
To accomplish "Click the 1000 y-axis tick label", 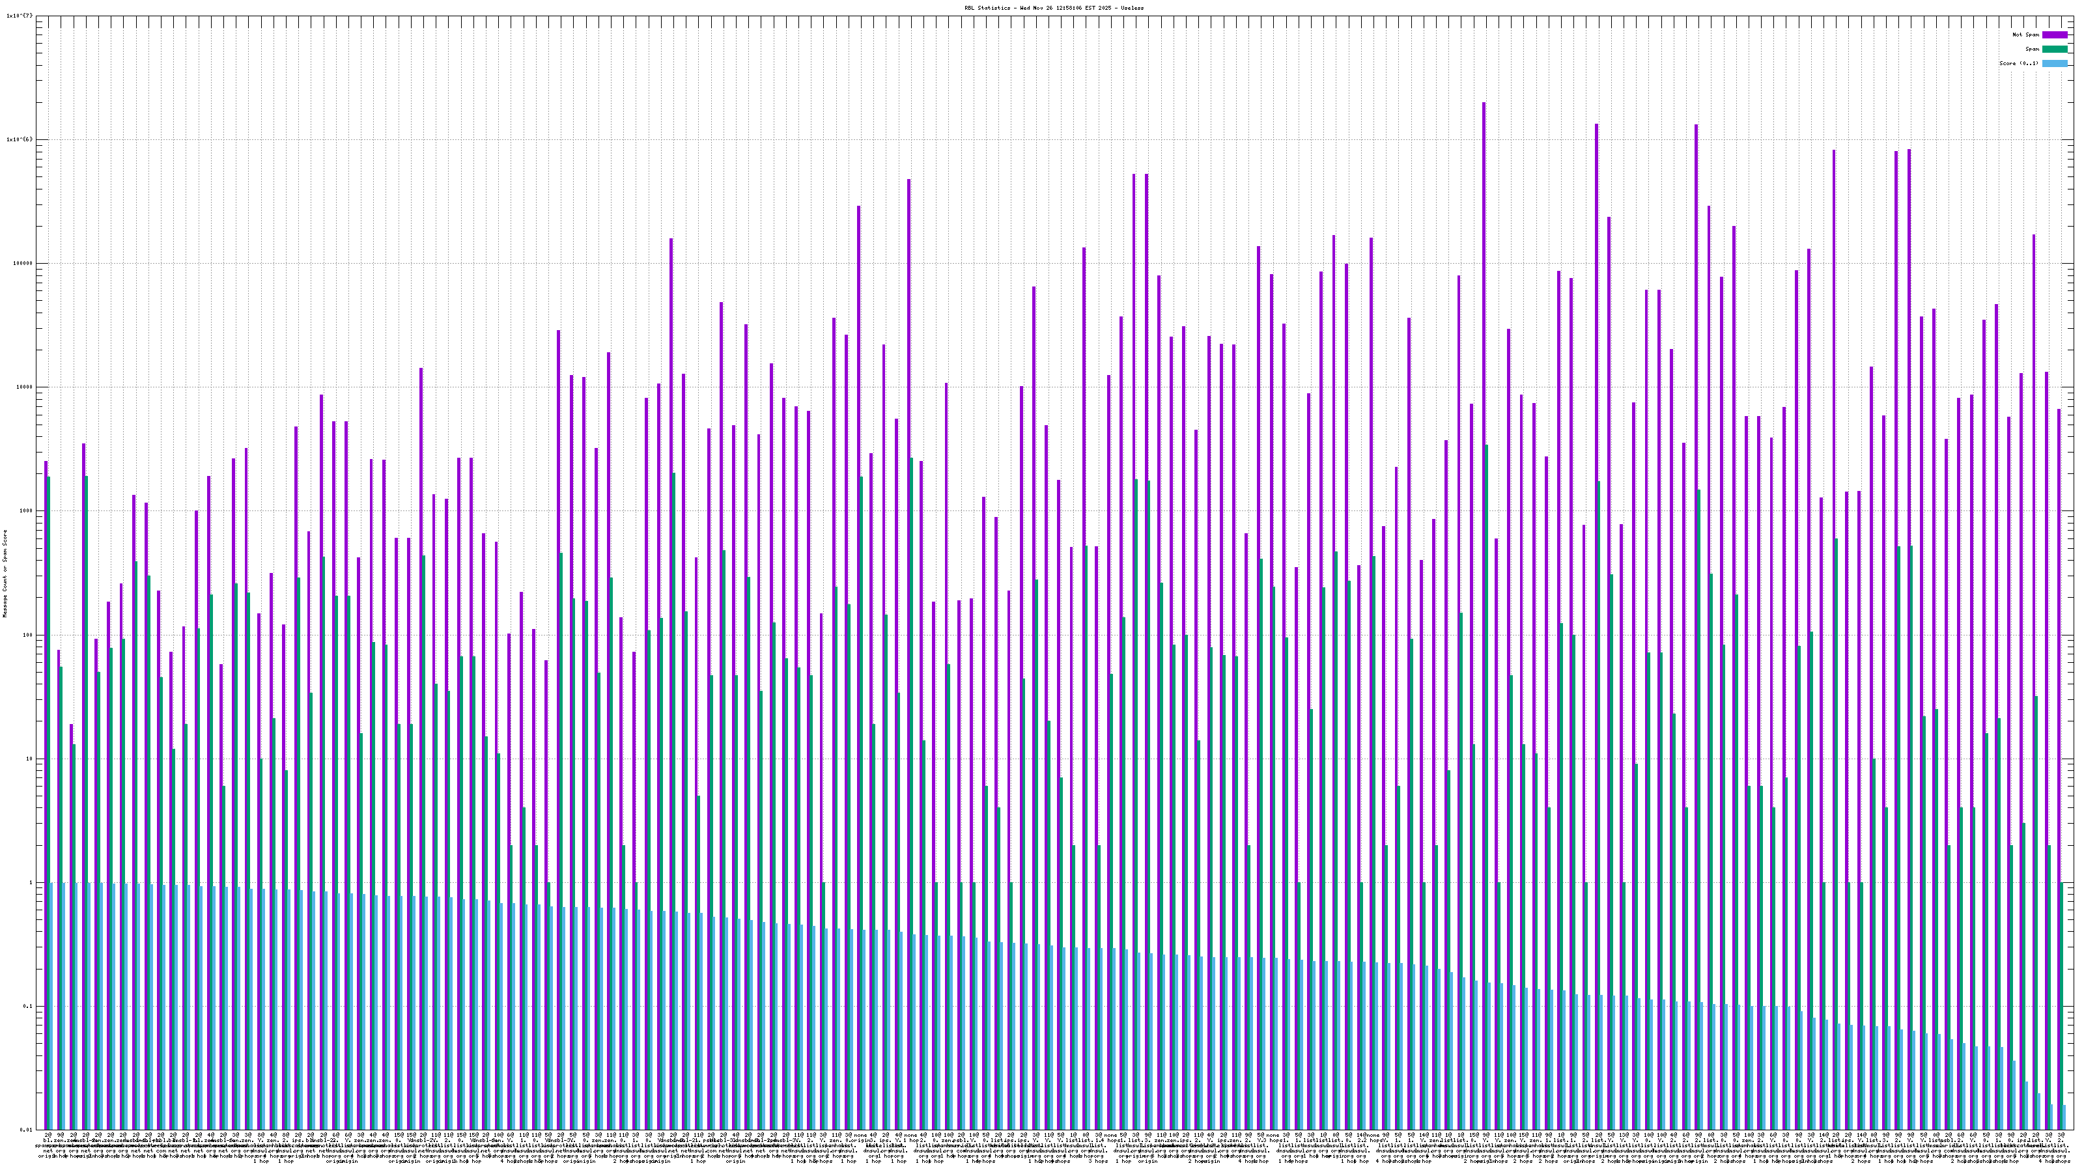I will [26, 510].
